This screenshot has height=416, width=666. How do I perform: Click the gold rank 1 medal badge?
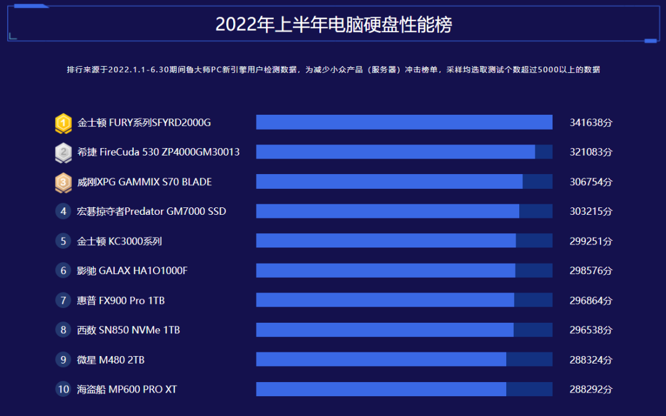pos(64,123)
